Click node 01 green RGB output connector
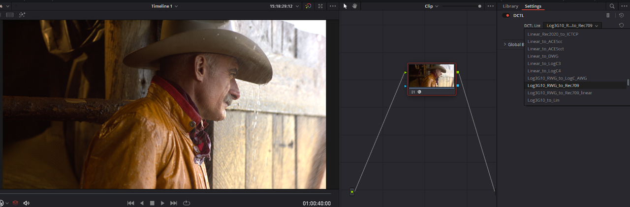Screen dimensions: 630x207 pyautogui.click(x=458, y=72)
